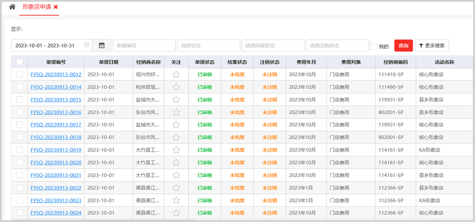Star the FYSQ-20230913-0012 row as followed
This screenshot has width=475, height=222.
[176, 74]
